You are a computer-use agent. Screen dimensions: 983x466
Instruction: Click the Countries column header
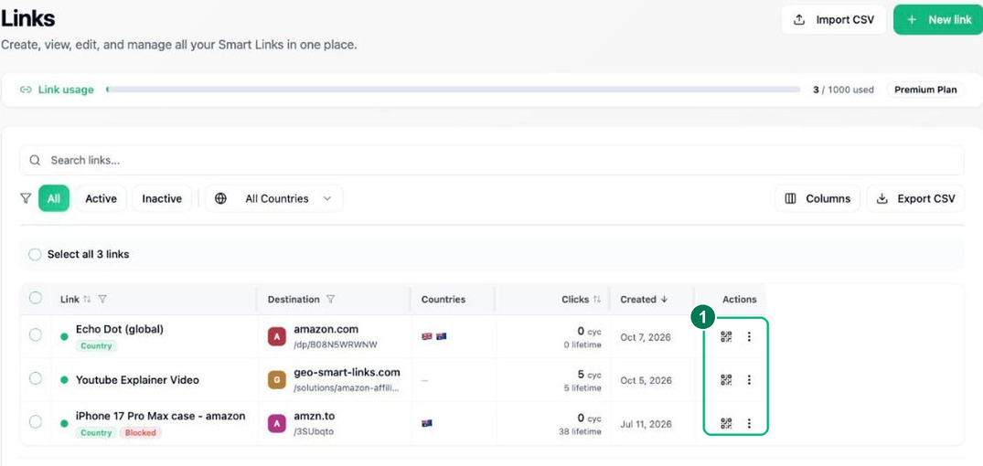[443, 300]
